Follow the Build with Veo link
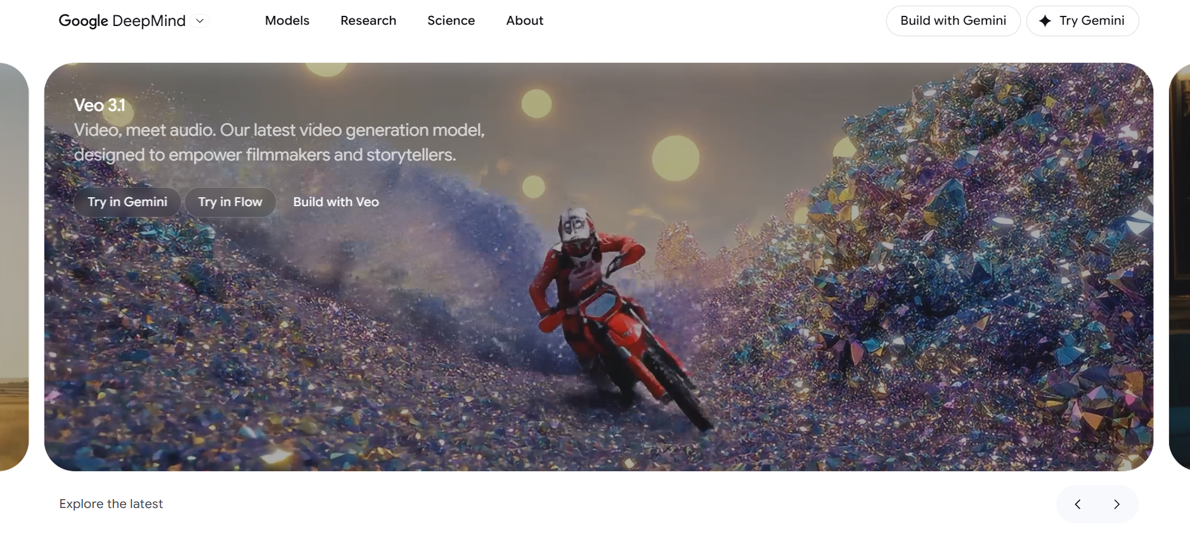This screenshot has width=1190, height=534. pyautogui.click(x=336, y=202)
